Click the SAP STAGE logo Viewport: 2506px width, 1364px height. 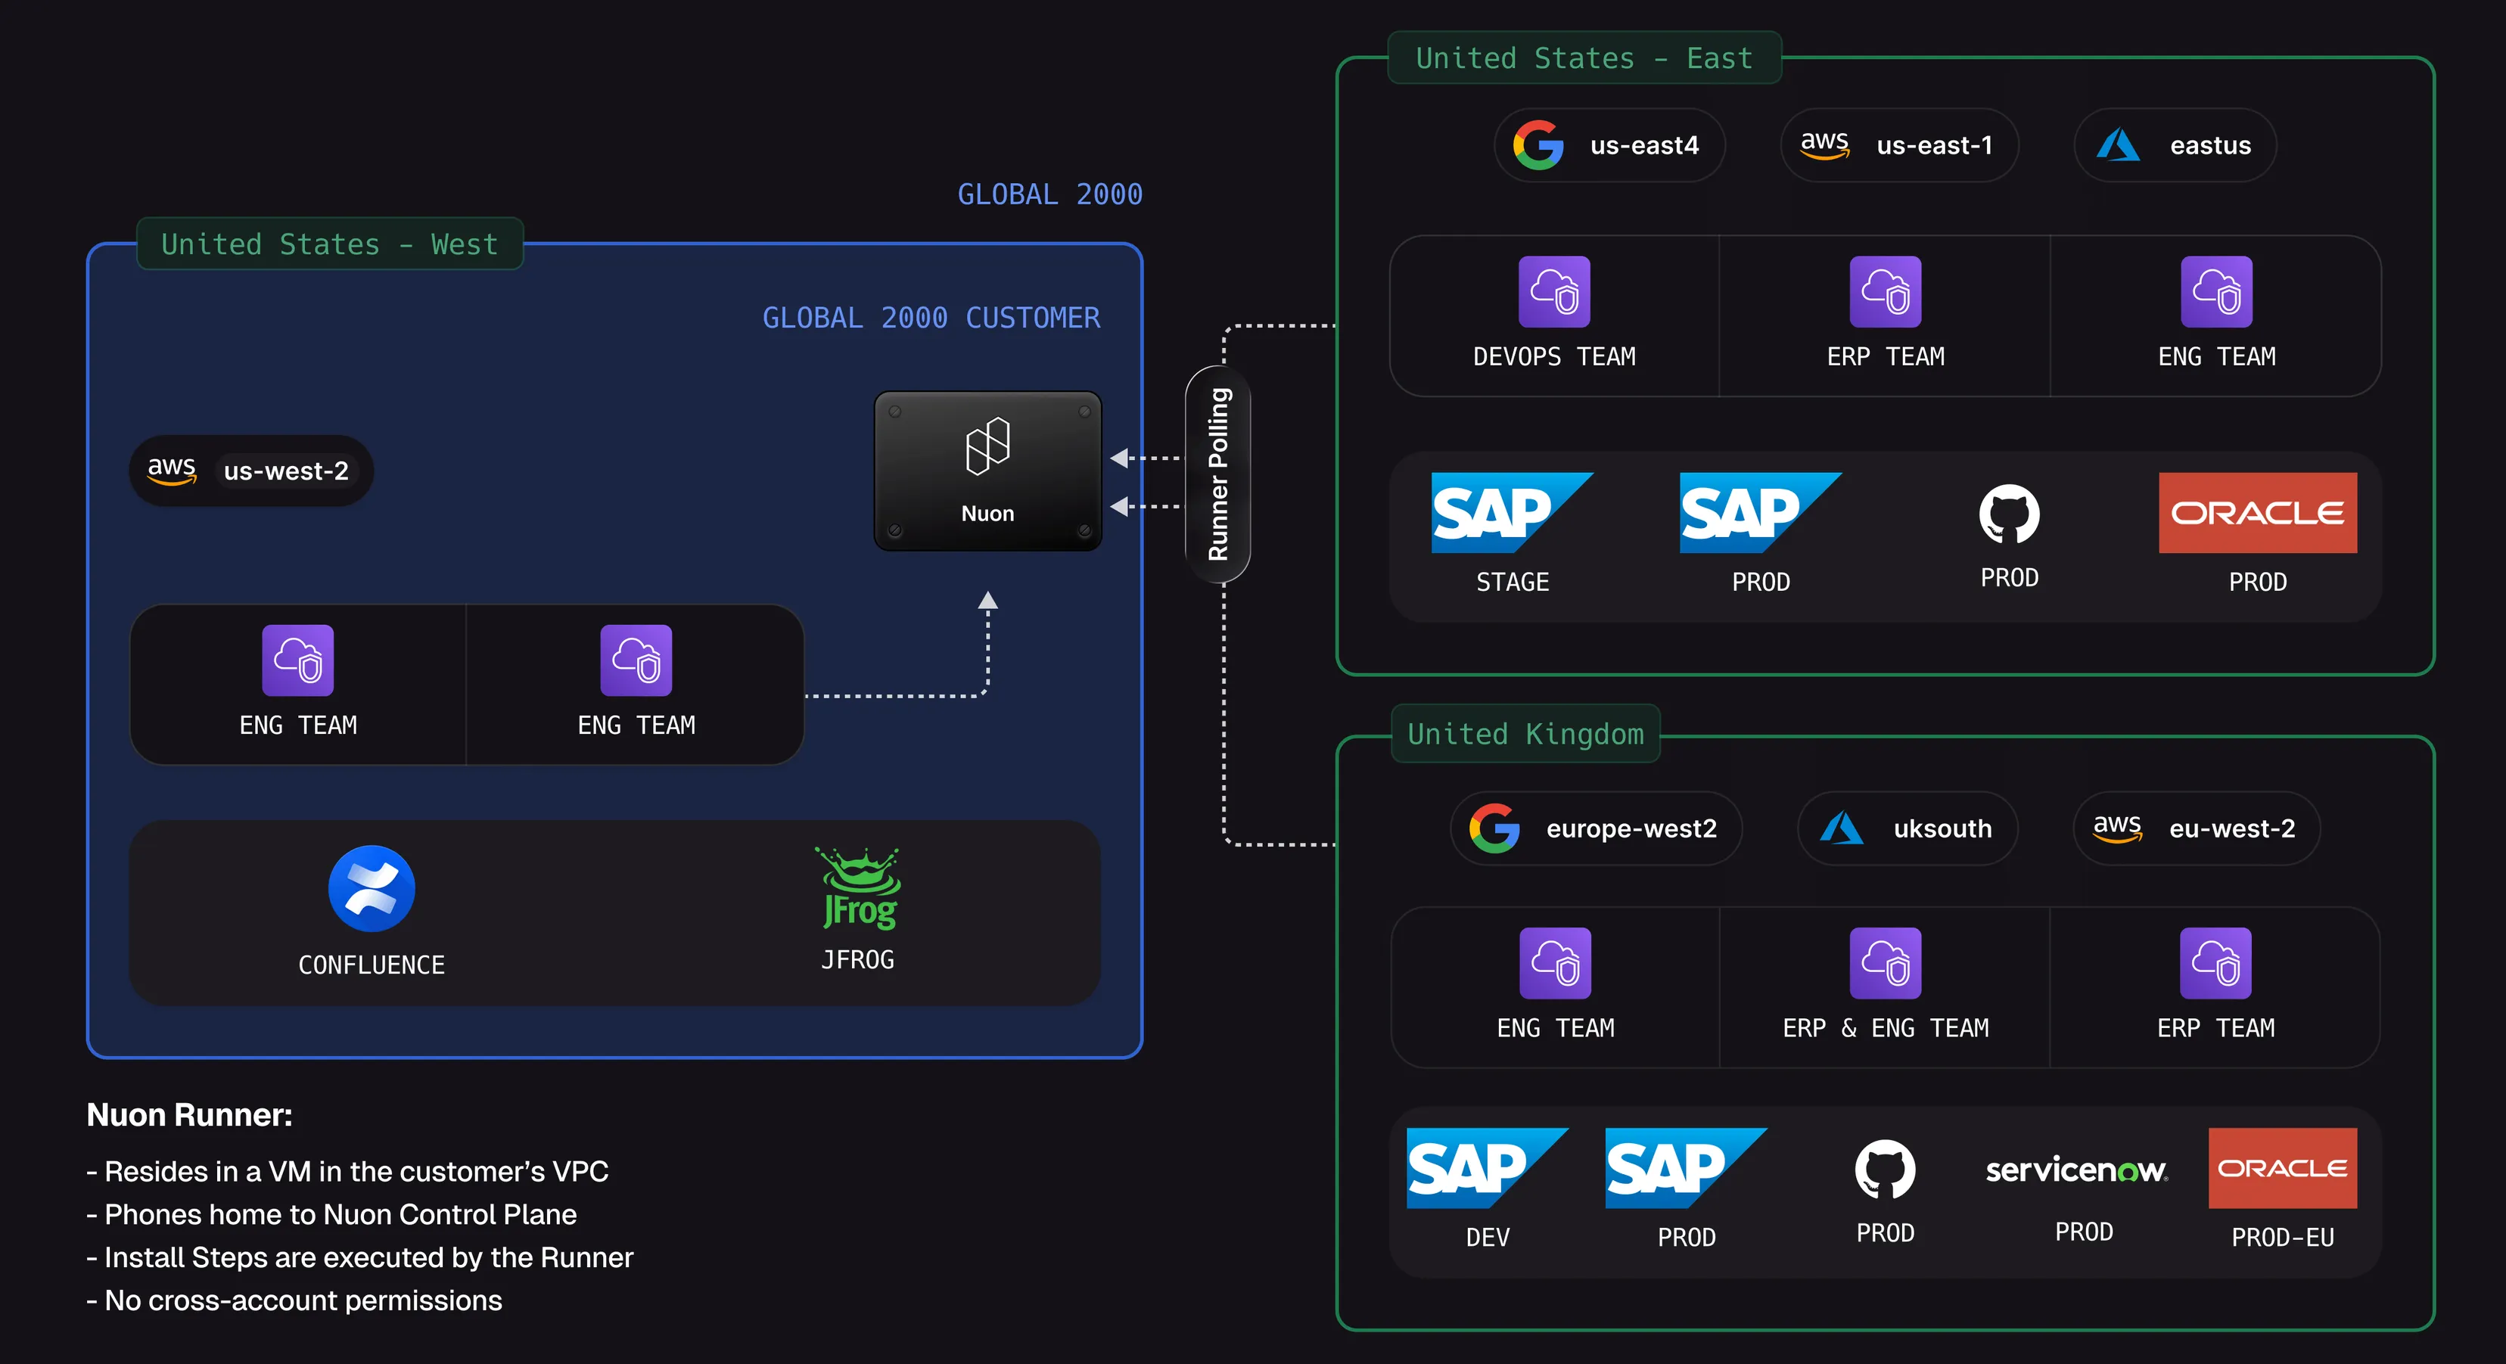pyautogui.click(x=1511, y=513)
